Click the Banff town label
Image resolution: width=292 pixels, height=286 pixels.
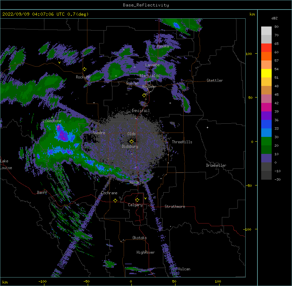[x=42, y=193]
